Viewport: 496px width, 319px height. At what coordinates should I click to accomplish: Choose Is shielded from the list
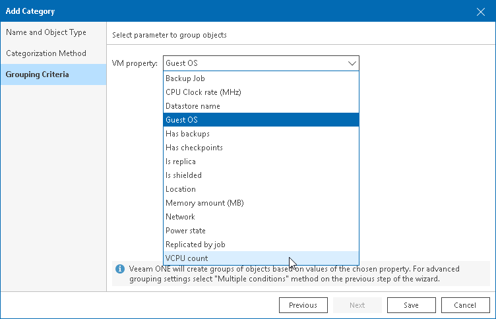[x=261, y=175]
